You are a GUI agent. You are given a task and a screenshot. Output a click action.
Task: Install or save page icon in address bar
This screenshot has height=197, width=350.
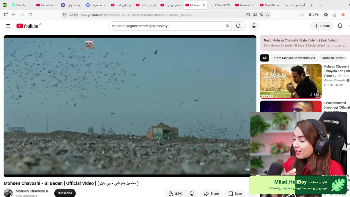(x=255, y=15)
